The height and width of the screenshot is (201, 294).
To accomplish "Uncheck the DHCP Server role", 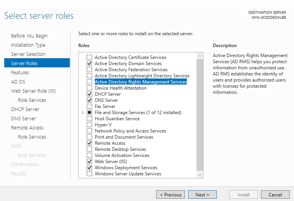I will click(89, 94).
